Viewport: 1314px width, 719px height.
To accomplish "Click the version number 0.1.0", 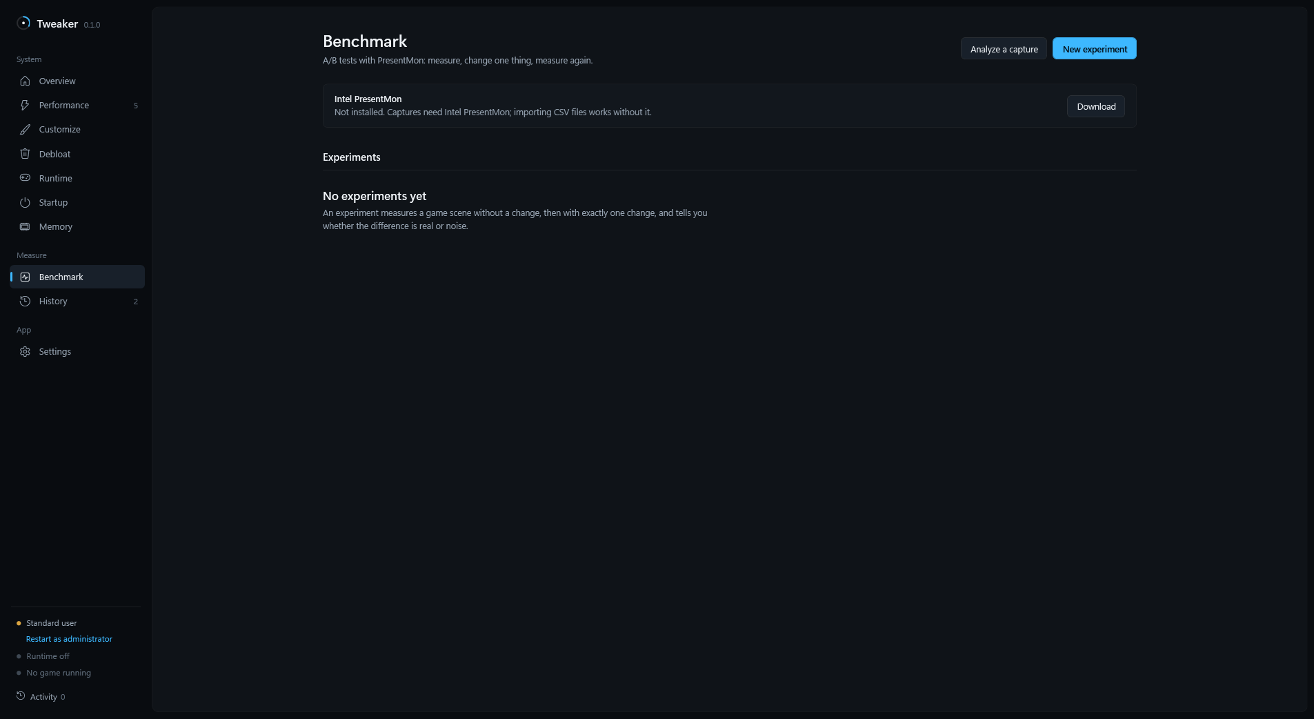I will (x=92, y=25).
